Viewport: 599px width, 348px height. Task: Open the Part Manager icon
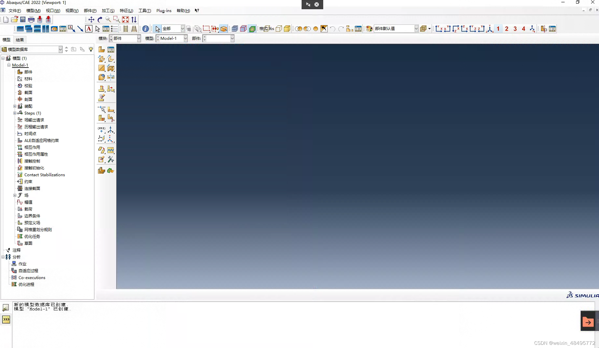point(111,49)
